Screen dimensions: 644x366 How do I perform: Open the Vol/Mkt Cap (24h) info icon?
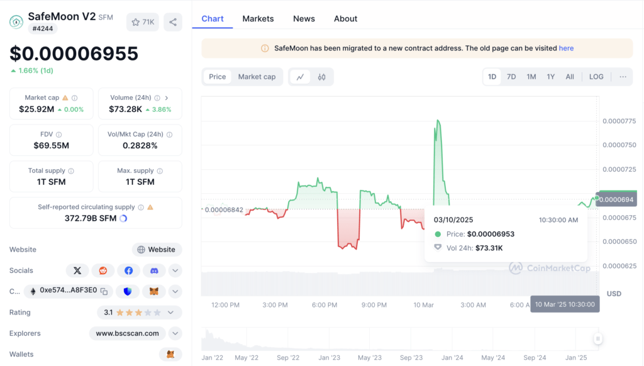(x=170, y=135)
